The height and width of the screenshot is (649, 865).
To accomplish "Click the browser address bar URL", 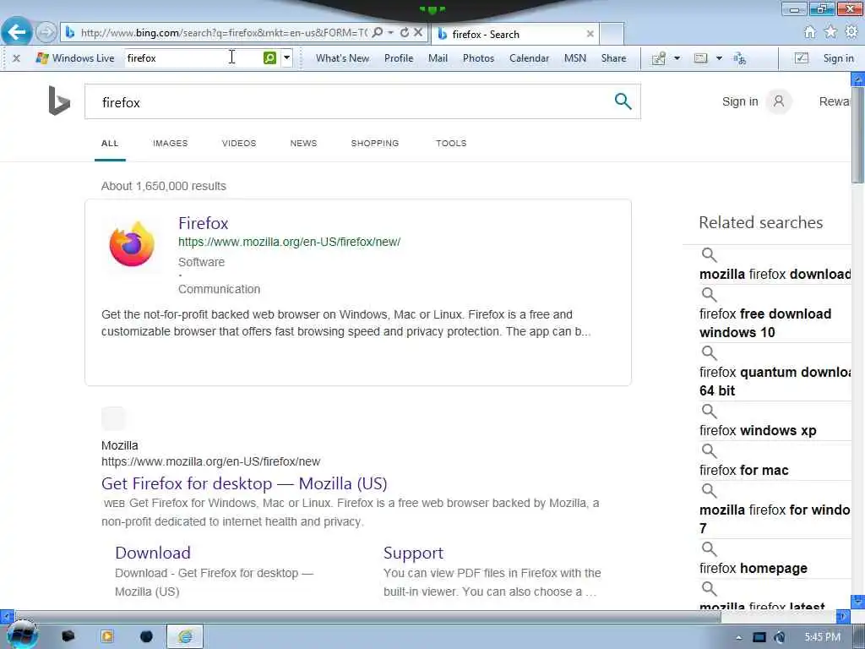I will point(223,33).
